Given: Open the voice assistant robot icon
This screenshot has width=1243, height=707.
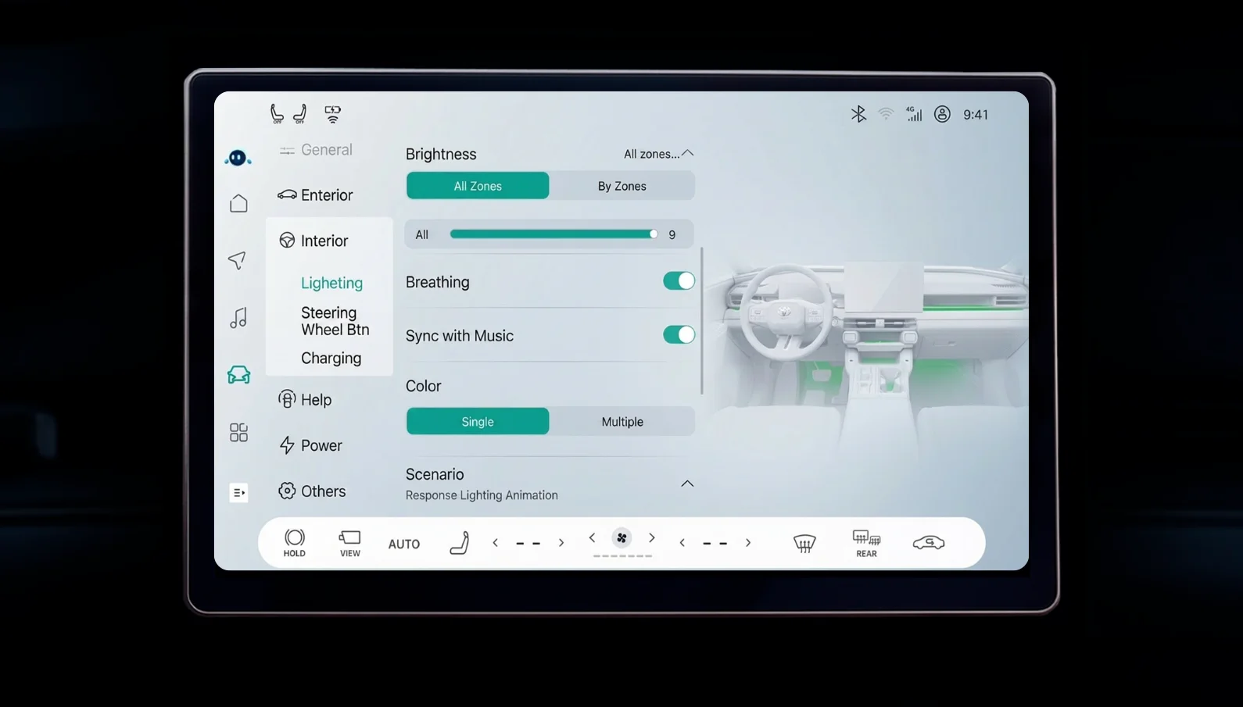Looking at the screenshot, I should (238, 158).
